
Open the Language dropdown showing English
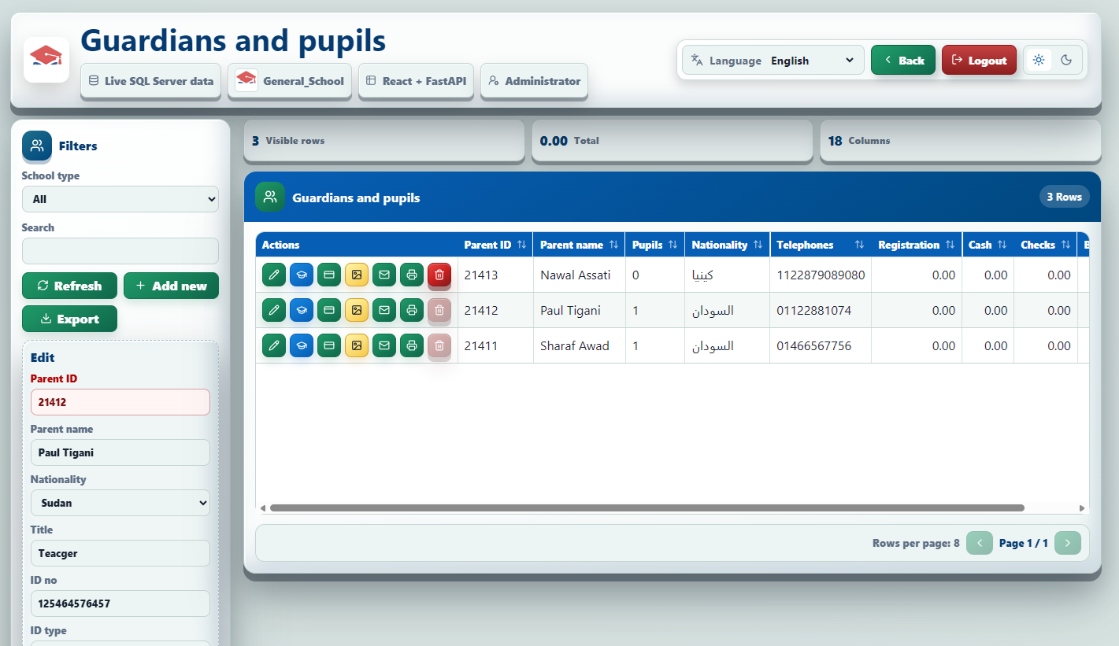(x=813, y=61)
